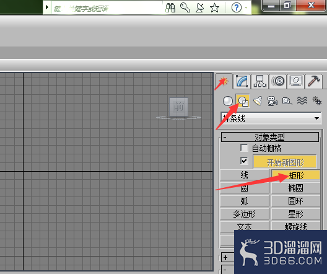Choose the 螺旋线 helix shape button
Screen dimensions: 327x274
[295, 226]
